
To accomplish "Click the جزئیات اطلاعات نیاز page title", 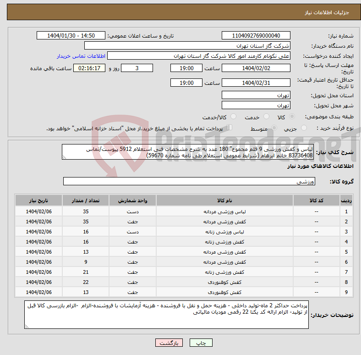I will pos(327,12).
